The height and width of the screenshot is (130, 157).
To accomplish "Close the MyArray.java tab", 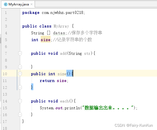I will point(32,4).
